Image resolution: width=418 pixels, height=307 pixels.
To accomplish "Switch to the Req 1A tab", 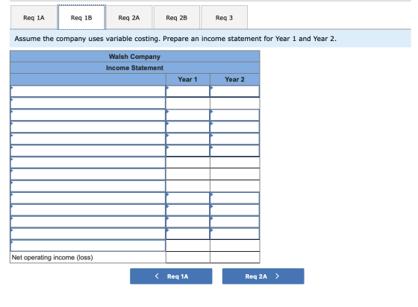I will pos(34,18).
